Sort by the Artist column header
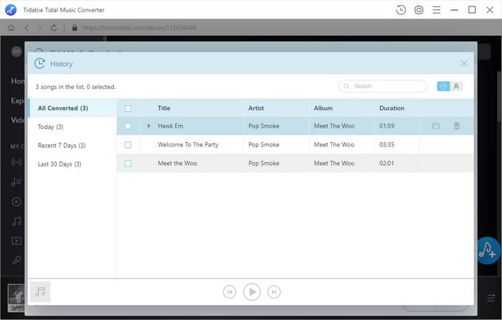502x320 pixels. point(256,108)
